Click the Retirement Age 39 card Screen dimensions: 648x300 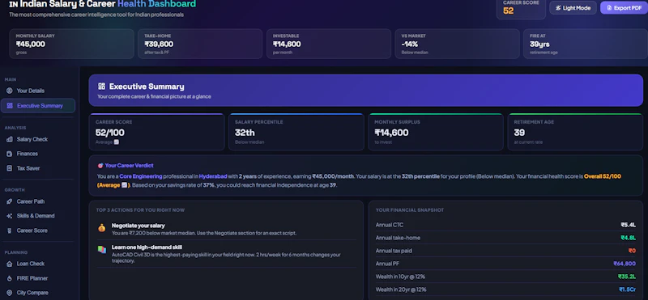click(575, 132)
